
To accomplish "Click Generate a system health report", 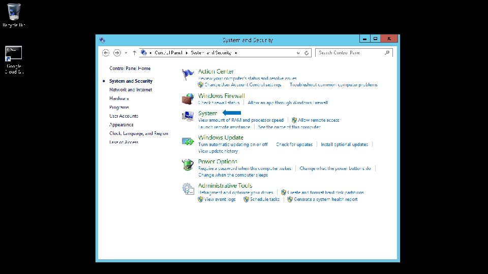I will click(325, 199).
